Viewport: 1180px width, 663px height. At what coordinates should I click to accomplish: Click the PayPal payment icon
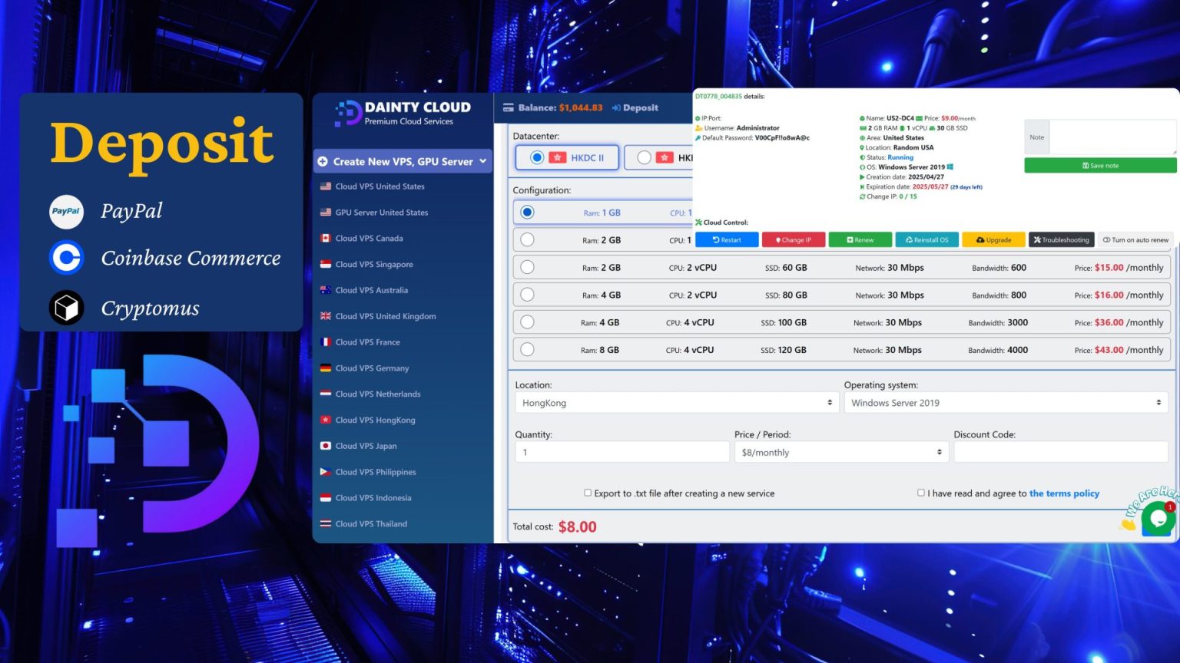pyautogui.click(x=66, y=211)
